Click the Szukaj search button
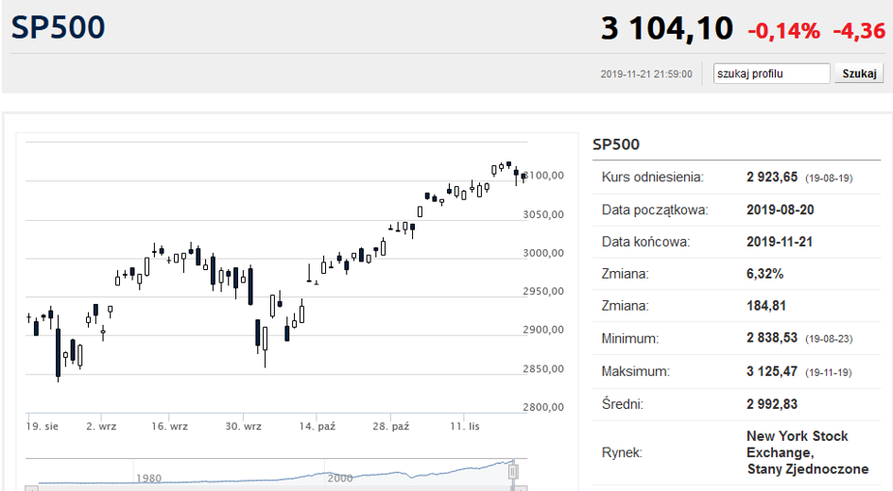 click(x=859, y=74)
